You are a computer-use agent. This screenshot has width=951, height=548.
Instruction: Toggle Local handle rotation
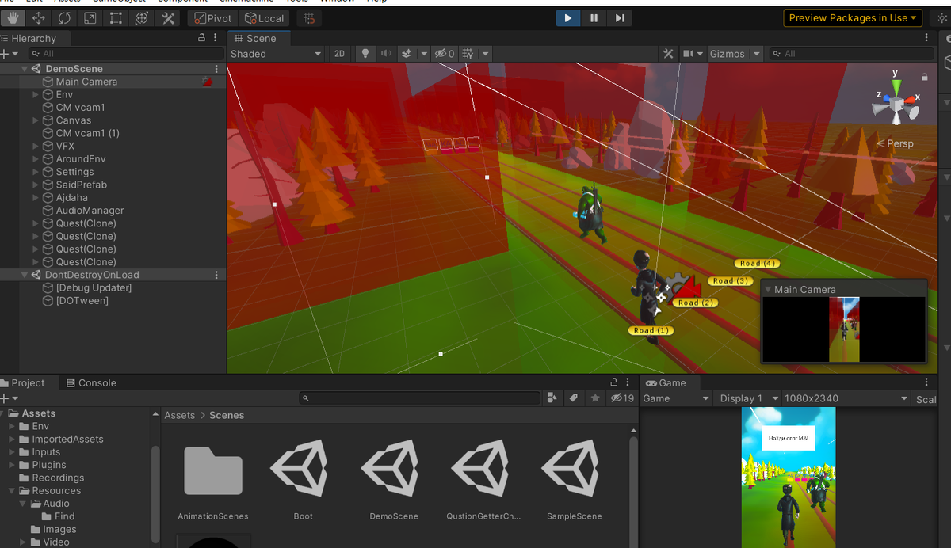(264, 17)
